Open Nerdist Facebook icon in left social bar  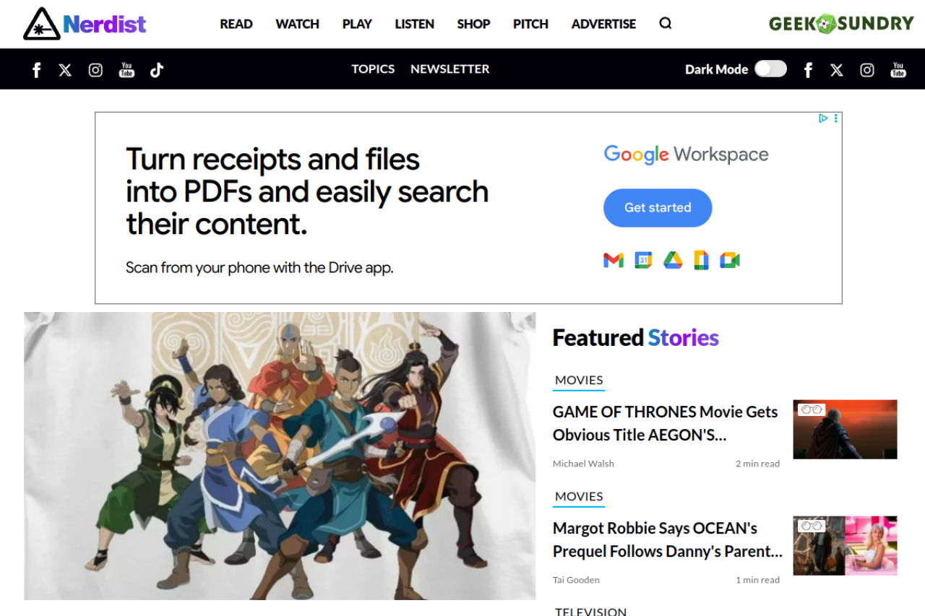coord(37,69)
